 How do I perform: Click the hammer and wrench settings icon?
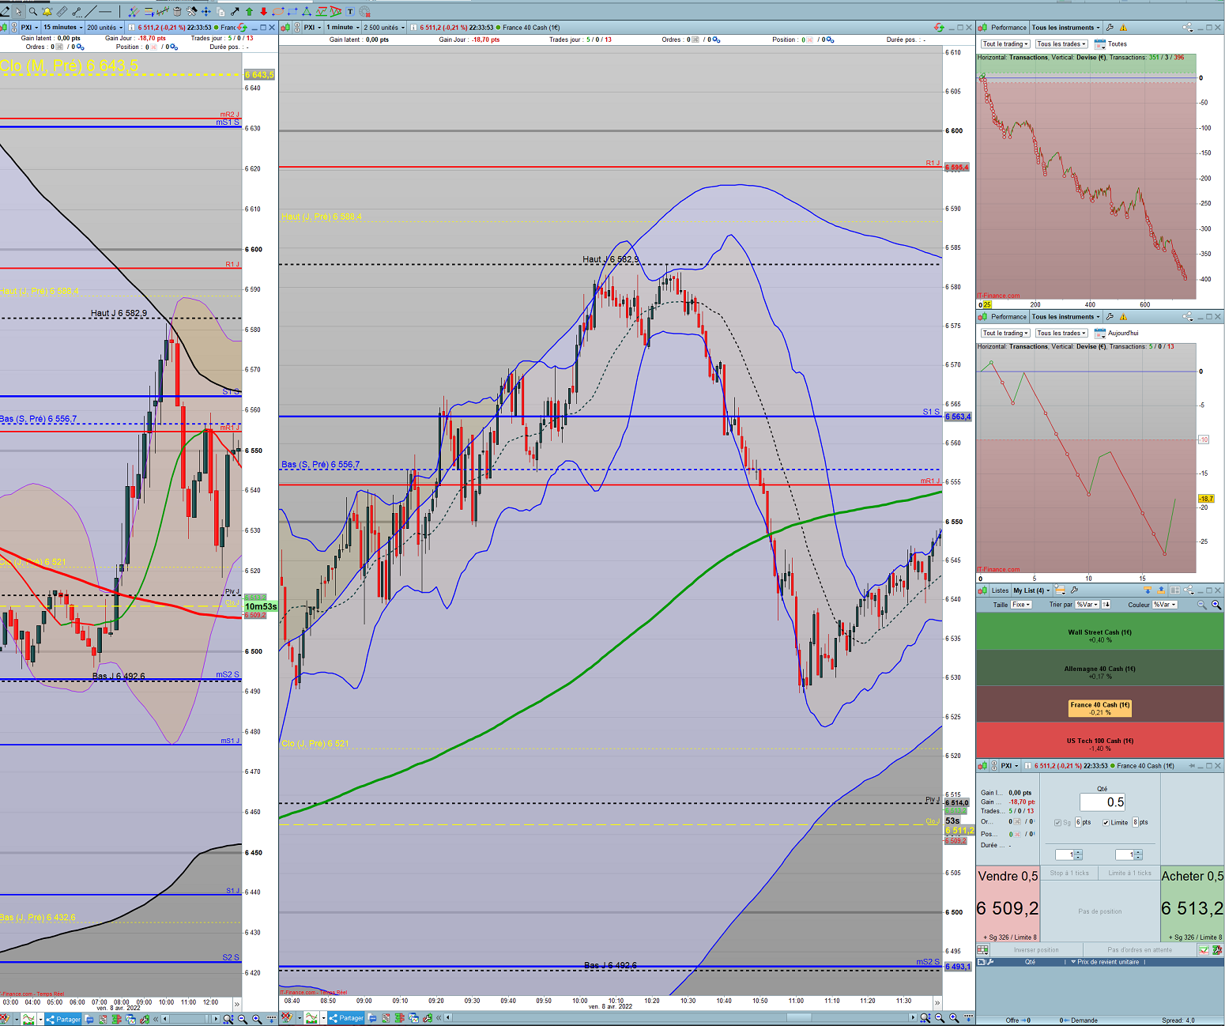(x=192, y=11)
